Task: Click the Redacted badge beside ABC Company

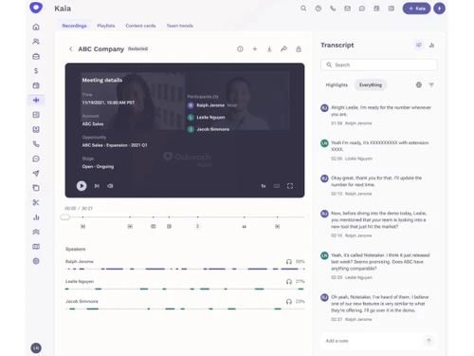Action: 138,48
